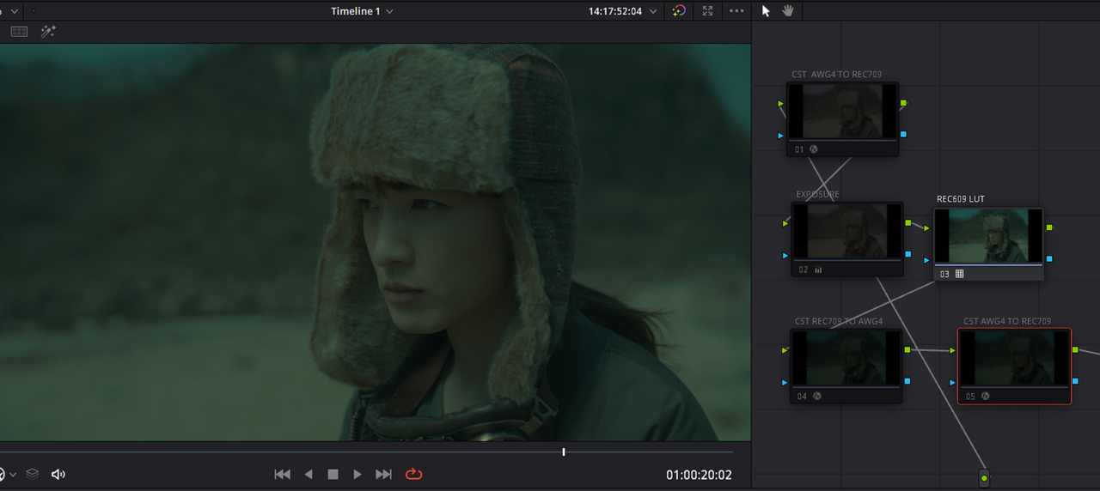This screenshot has width=1100, height=491.
Task: Click the viewer scrub bar track
Action: (366, 452)
